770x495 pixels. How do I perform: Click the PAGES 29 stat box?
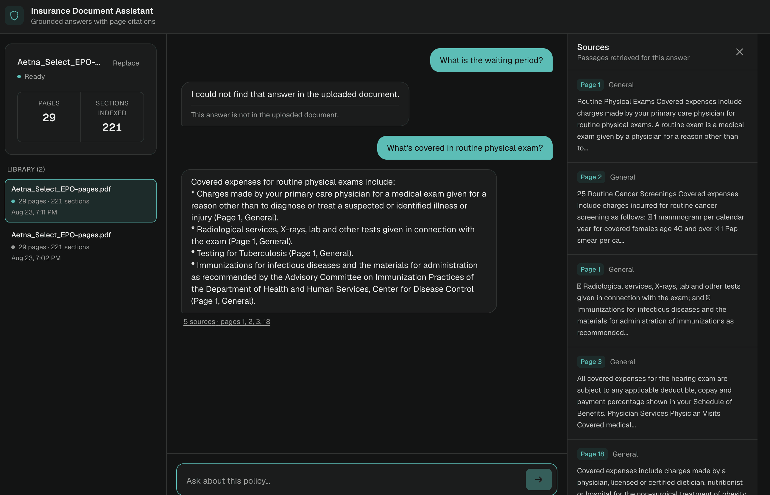point(49,117)
